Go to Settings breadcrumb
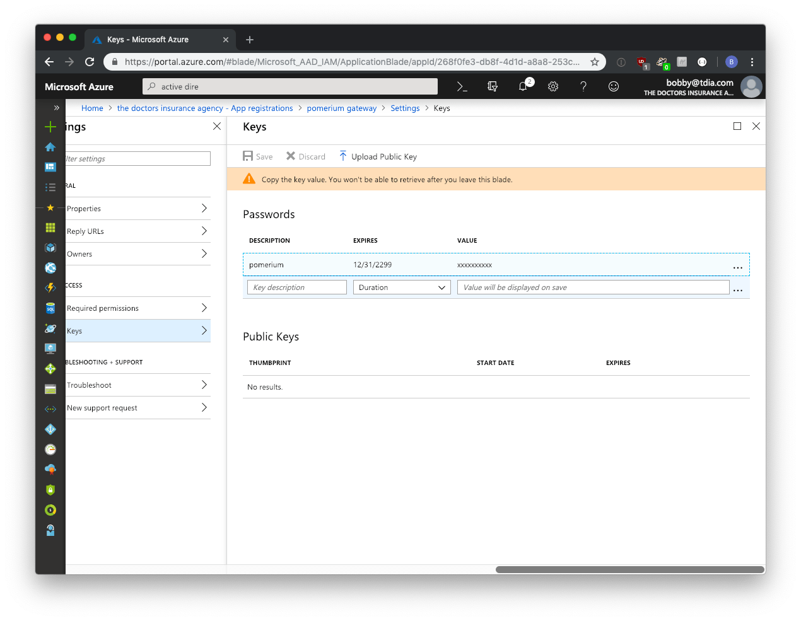Viewport: 801px width, 621px height. pos(405,108)
